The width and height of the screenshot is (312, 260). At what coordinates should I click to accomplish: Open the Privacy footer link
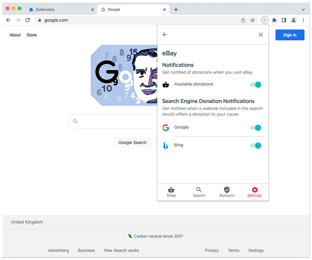tap(212, 251)
